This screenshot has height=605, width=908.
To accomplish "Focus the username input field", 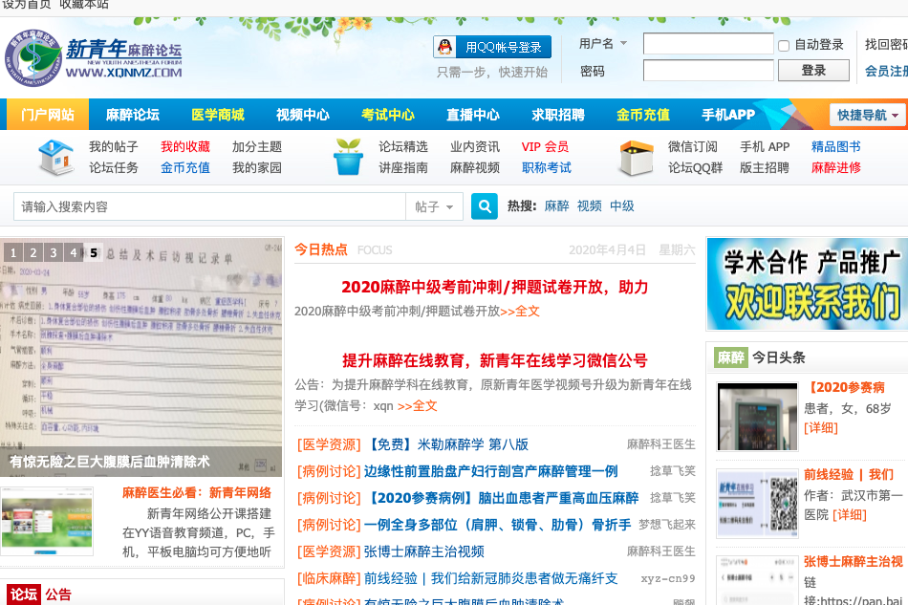I will pos(708,44).
